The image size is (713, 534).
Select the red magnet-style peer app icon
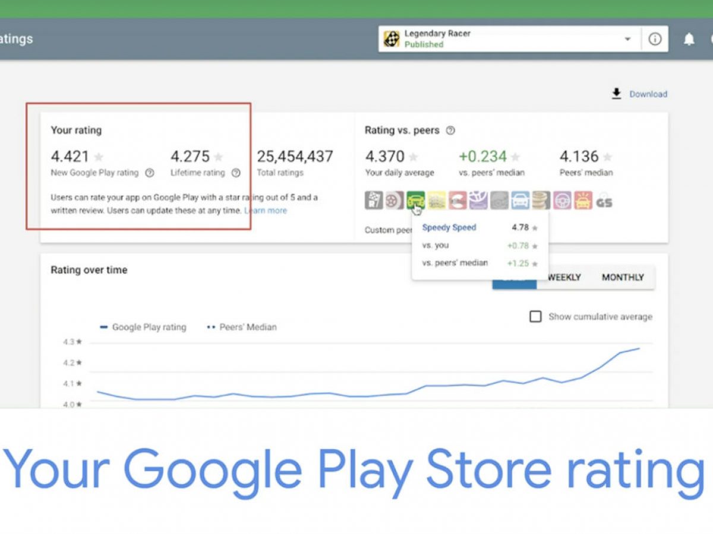click(458, 201)
